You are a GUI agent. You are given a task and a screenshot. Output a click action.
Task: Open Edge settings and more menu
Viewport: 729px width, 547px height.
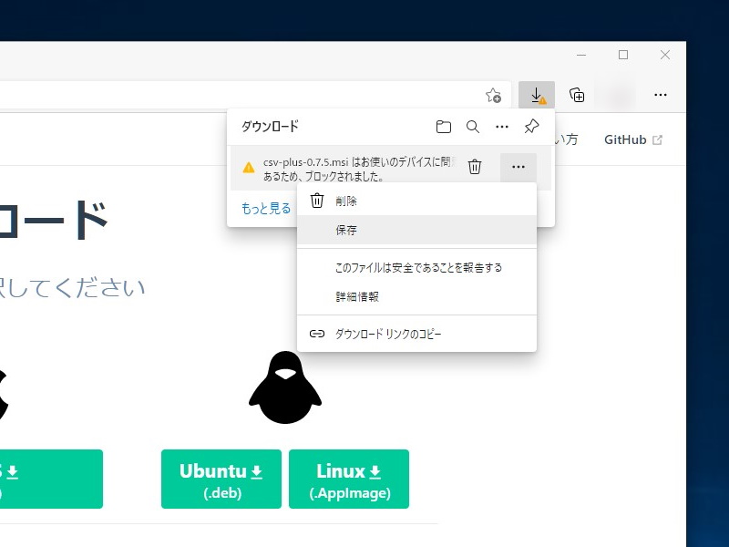(661, 94)
